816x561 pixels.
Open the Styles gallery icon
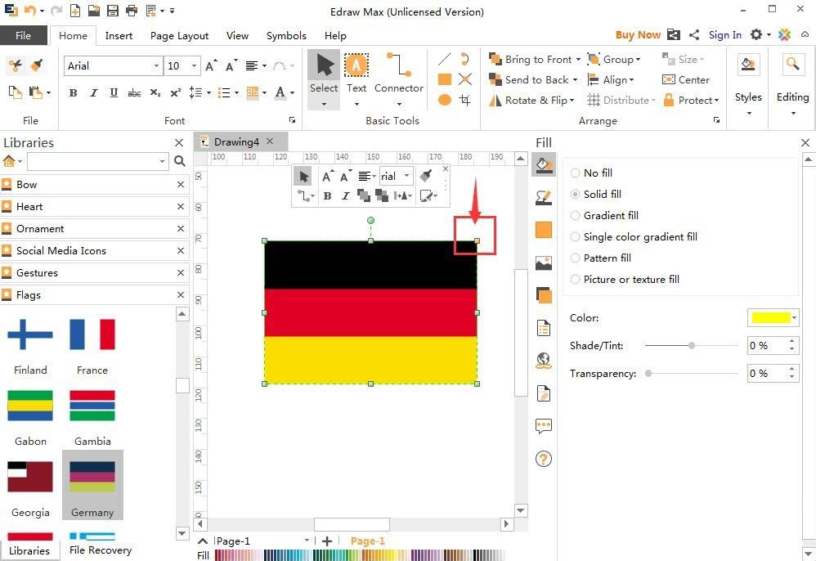747,66
